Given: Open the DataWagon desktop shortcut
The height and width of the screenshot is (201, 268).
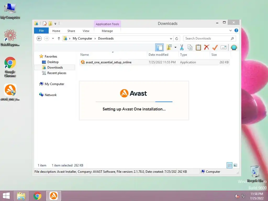Looking at the screenshot, I should pos(10,38).
